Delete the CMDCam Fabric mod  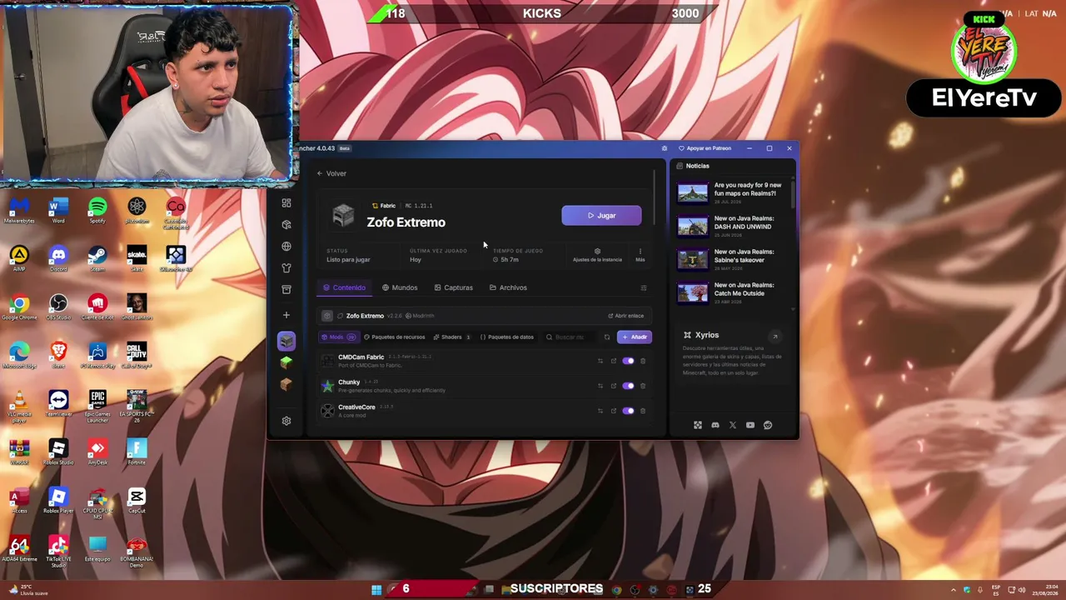click(x=643, y=361)
